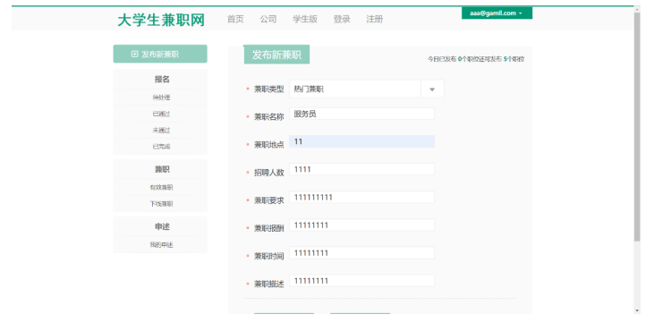Click the 兼职类型 dropdown arrow

[432, 89]
